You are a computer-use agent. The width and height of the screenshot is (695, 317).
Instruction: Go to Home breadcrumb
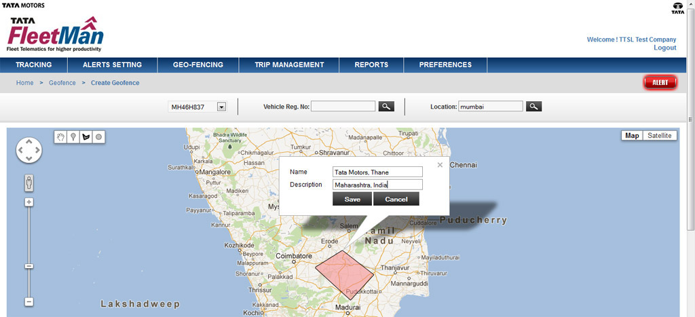(x=25, y=83)
